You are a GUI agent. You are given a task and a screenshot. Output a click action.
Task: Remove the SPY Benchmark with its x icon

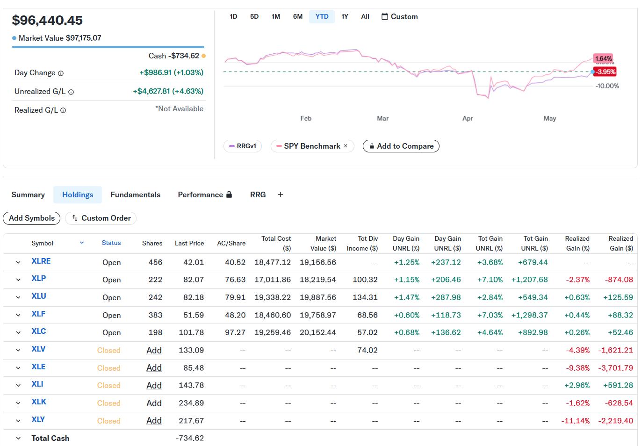pos(346,146)
